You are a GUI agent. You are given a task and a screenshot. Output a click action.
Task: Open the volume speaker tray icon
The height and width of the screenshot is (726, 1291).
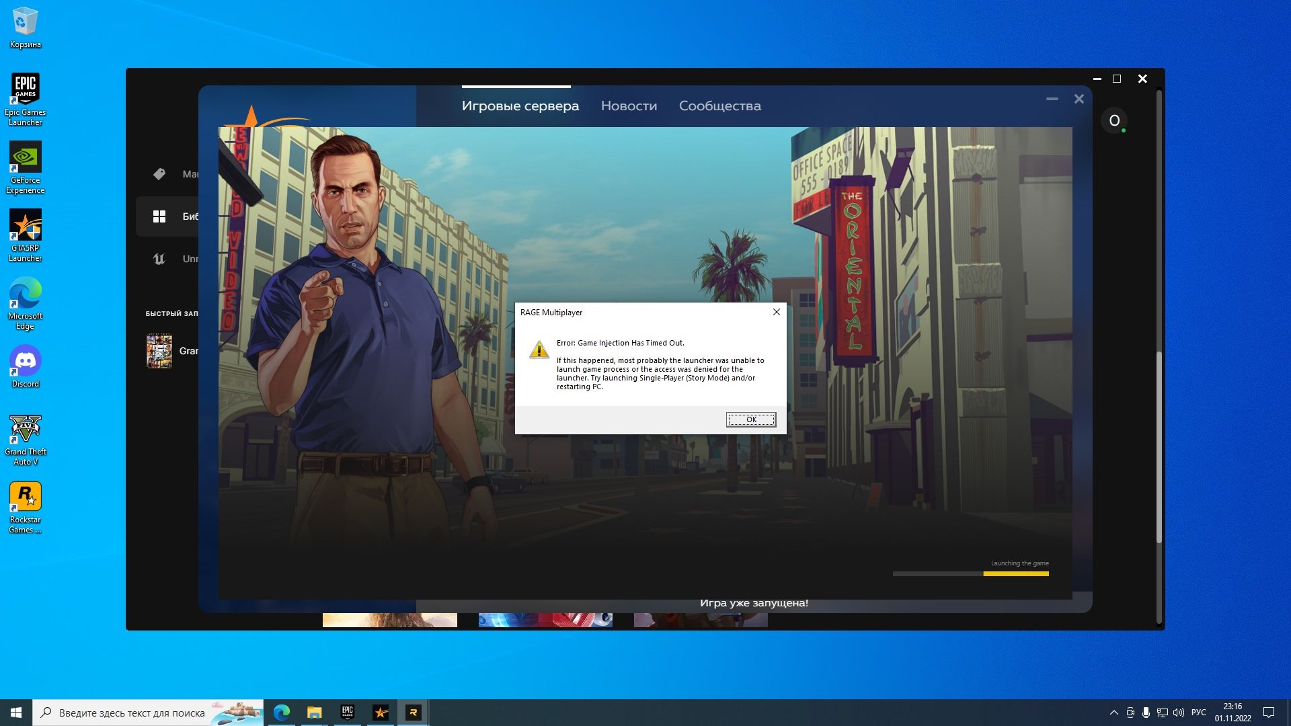(x=1179, y=713)
